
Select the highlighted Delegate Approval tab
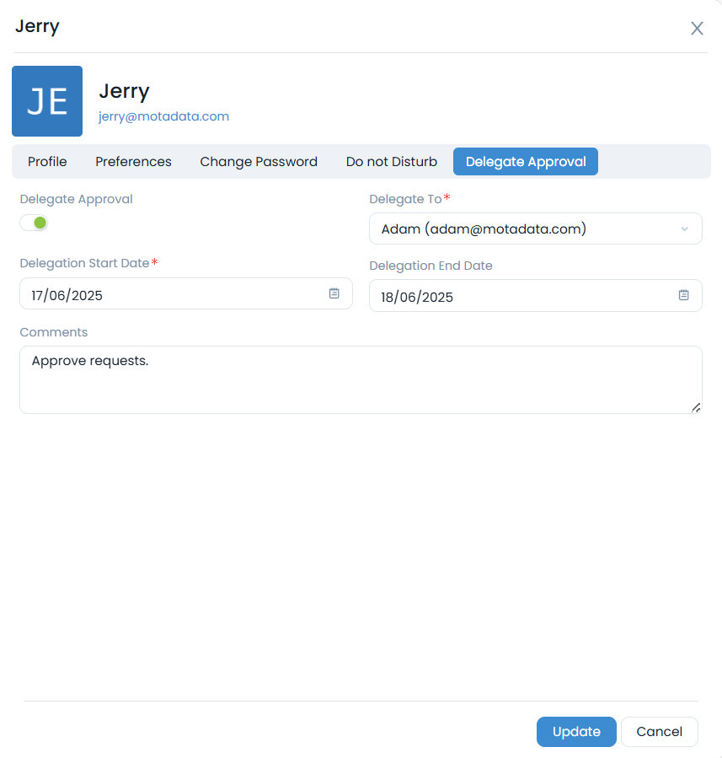[x=526, y=162]
